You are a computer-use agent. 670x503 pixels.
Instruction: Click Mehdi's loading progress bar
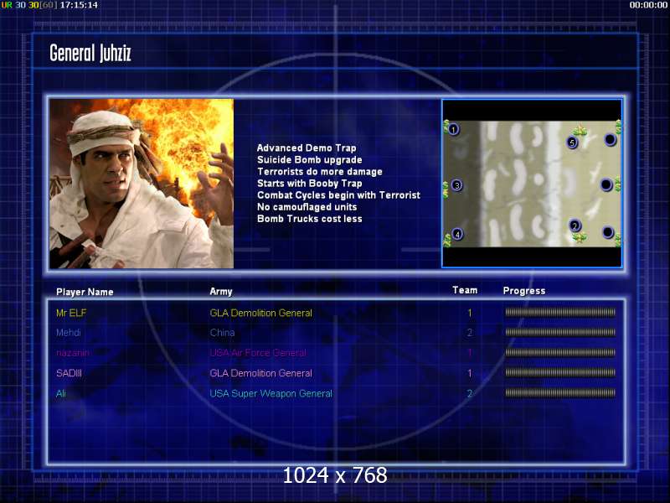click(x=560, y=332)
